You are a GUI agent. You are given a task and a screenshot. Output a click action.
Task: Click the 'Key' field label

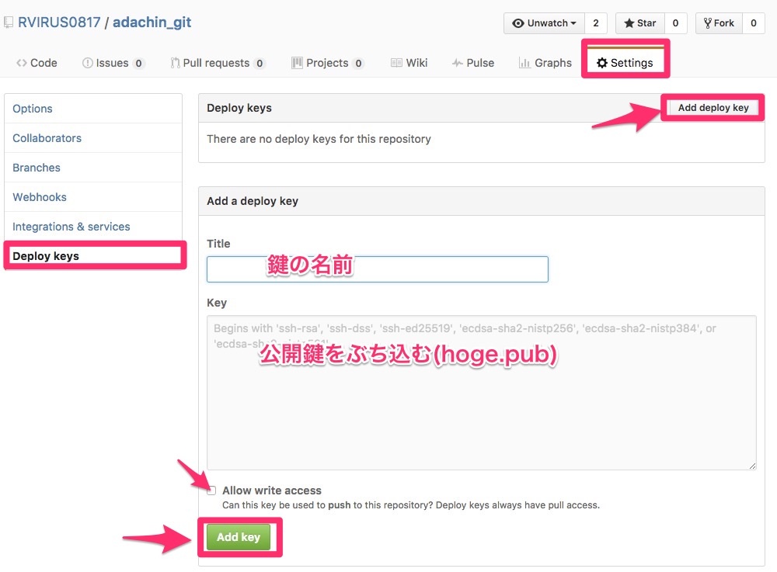(217, 303)
